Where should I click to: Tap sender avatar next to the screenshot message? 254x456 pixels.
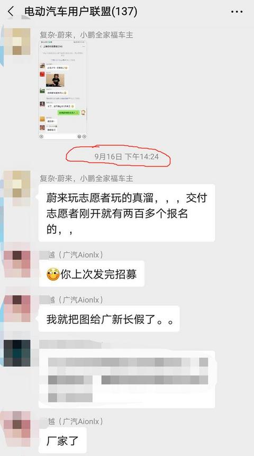(x=17, y=41)
